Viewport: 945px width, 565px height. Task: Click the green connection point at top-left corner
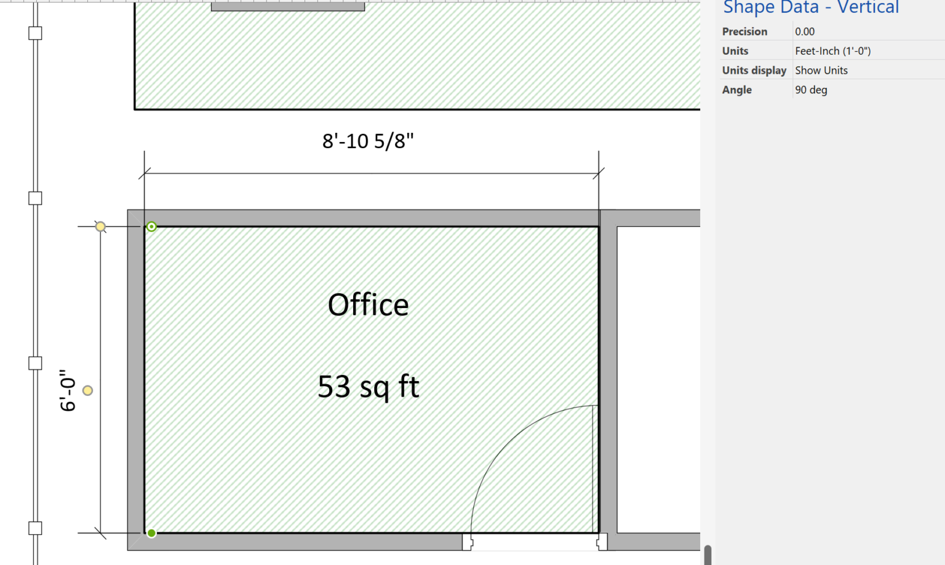pyautogui.click(x=151, y=227)
